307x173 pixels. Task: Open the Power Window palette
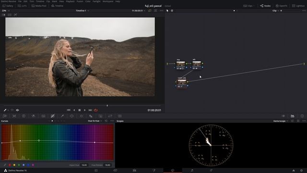(71, 116)
